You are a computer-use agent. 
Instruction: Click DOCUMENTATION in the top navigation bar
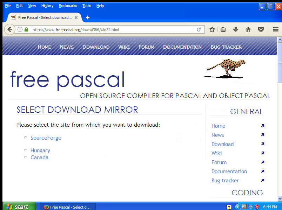point(182,47)
